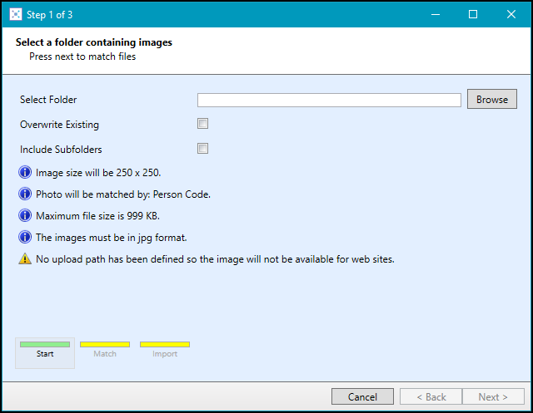Close the Step 1 of 3 window
This screenshot has width=533, height=413.
click(511, 14)
